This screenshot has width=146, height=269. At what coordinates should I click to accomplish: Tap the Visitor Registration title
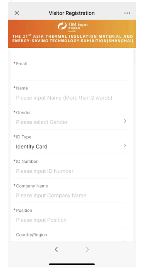(x=72, y=13)
